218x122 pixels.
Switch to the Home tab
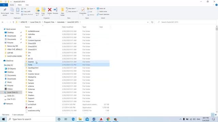[12, 5]
